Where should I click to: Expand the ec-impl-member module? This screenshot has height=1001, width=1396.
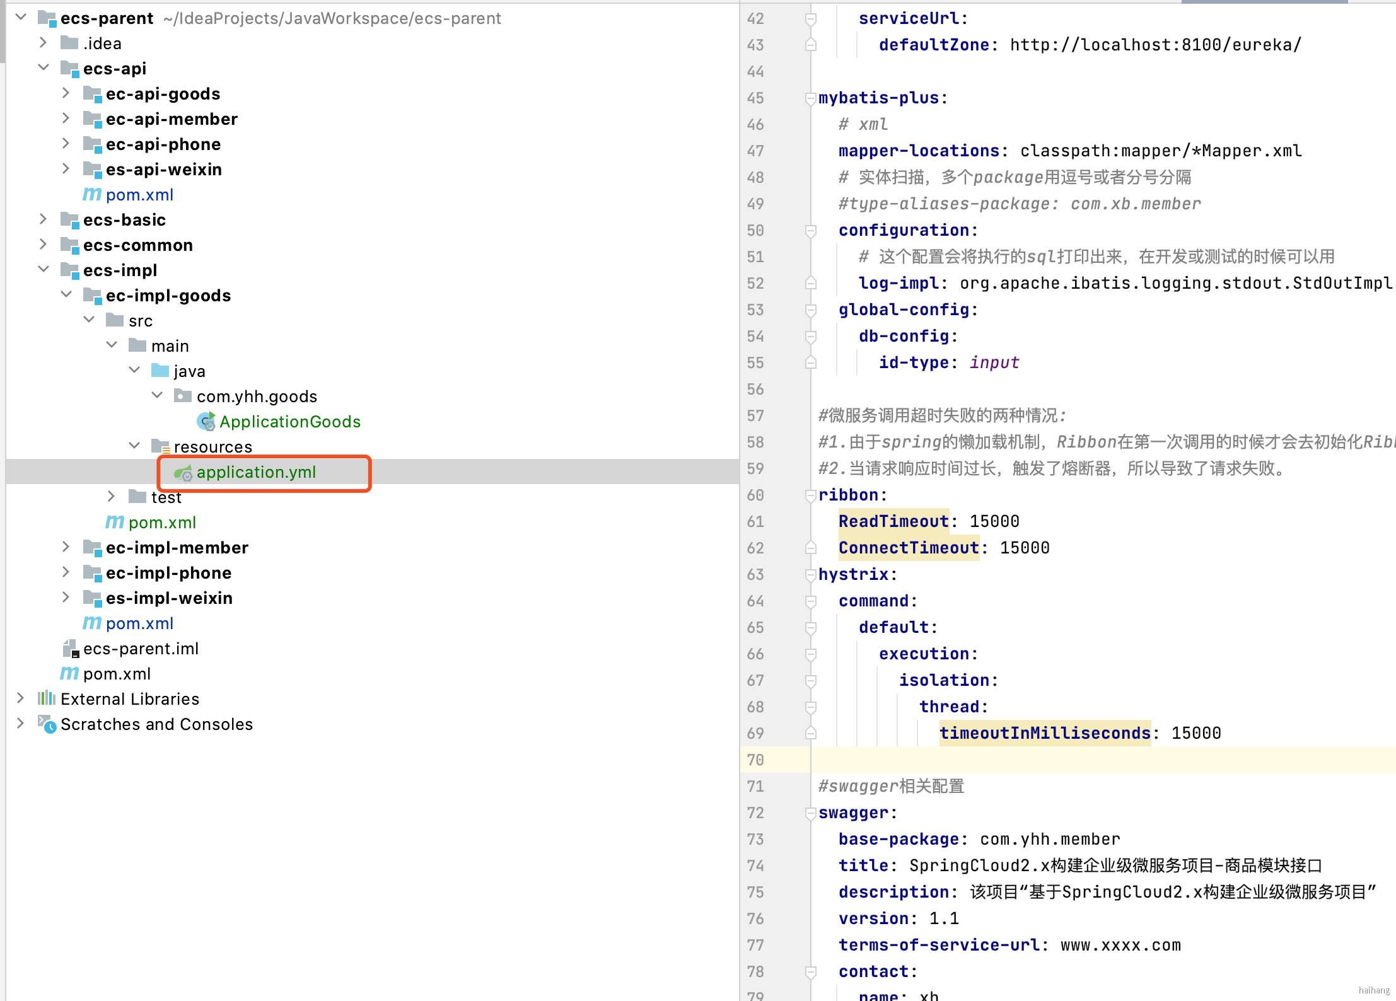[x=66, y=547]
